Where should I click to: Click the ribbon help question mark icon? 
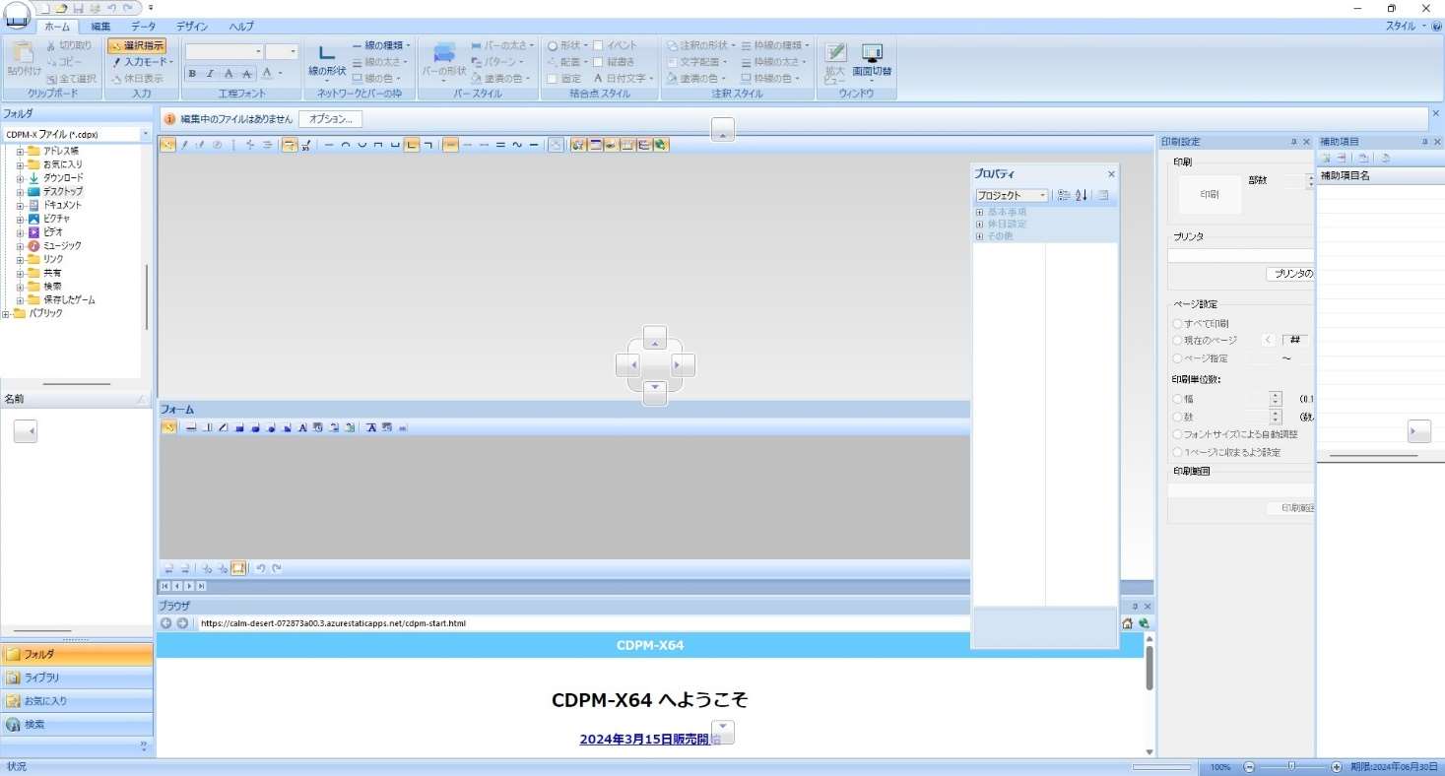(1437, 27)
